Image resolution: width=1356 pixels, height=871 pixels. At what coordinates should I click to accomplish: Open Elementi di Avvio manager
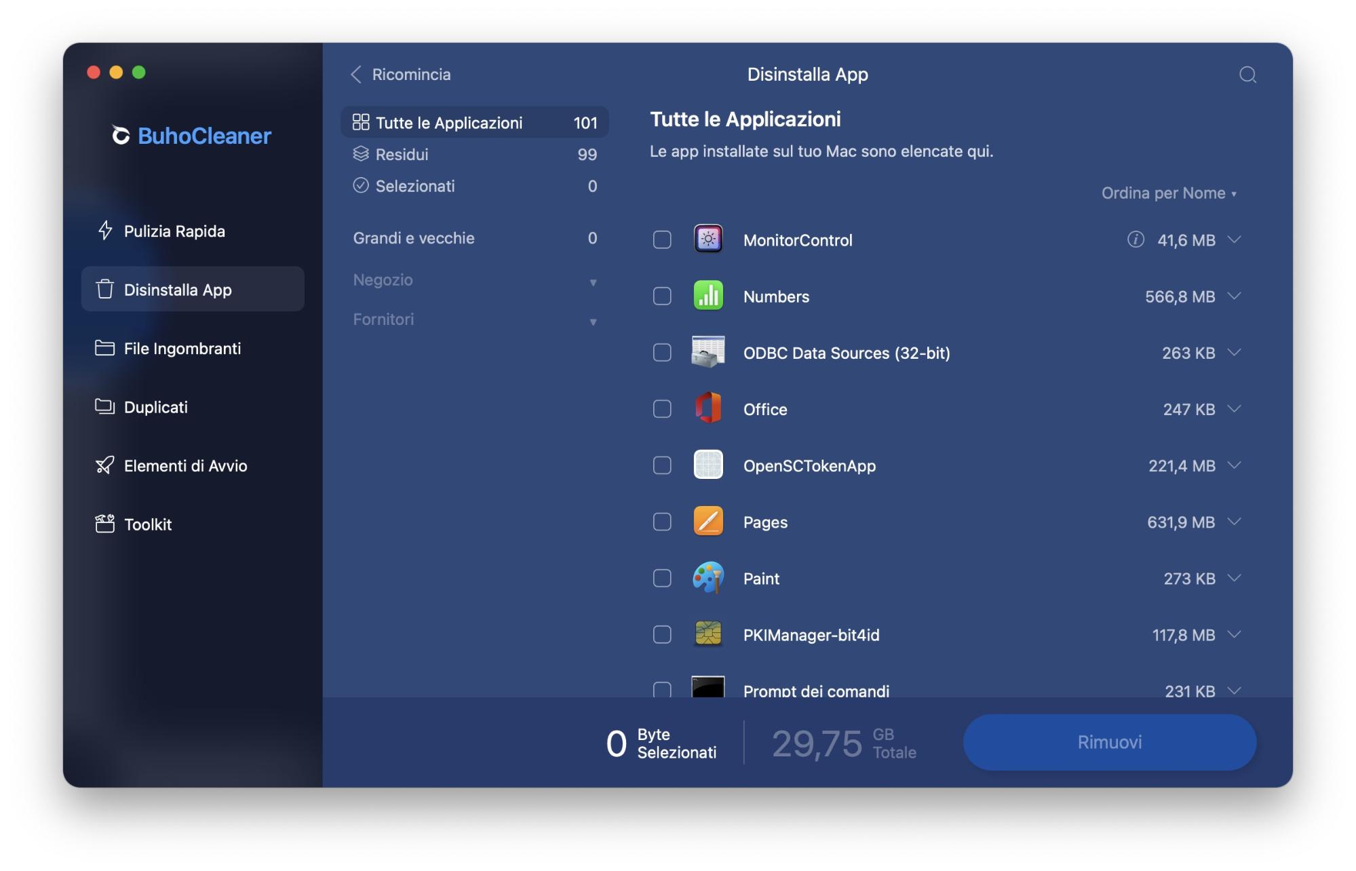pyautogui.click(x=185, y=466)
